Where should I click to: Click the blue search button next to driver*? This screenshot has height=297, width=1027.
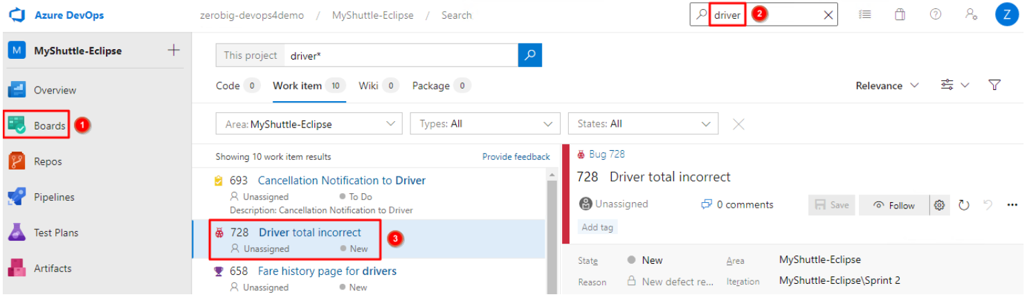(530, 55)
